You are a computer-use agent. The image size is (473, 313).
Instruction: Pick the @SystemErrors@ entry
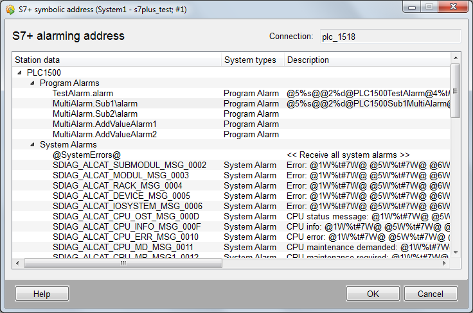(x=87, y=155)
